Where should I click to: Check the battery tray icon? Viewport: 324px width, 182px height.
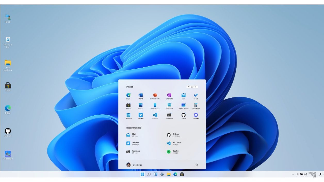[301, 174]
